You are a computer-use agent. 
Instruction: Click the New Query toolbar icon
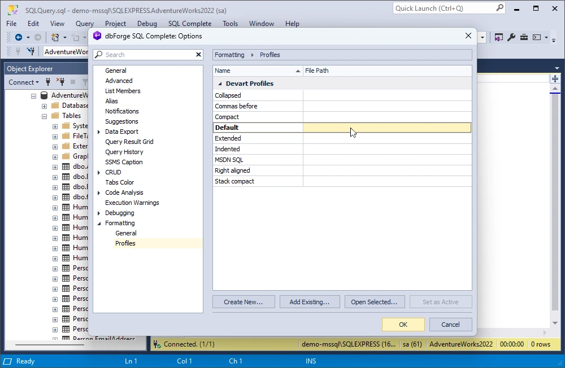(x=55, y=37)
